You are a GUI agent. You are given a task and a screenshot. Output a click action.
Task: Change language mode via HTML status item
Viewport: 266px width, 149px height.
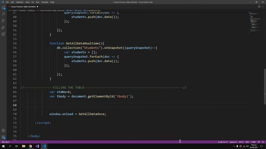[254, 142]
